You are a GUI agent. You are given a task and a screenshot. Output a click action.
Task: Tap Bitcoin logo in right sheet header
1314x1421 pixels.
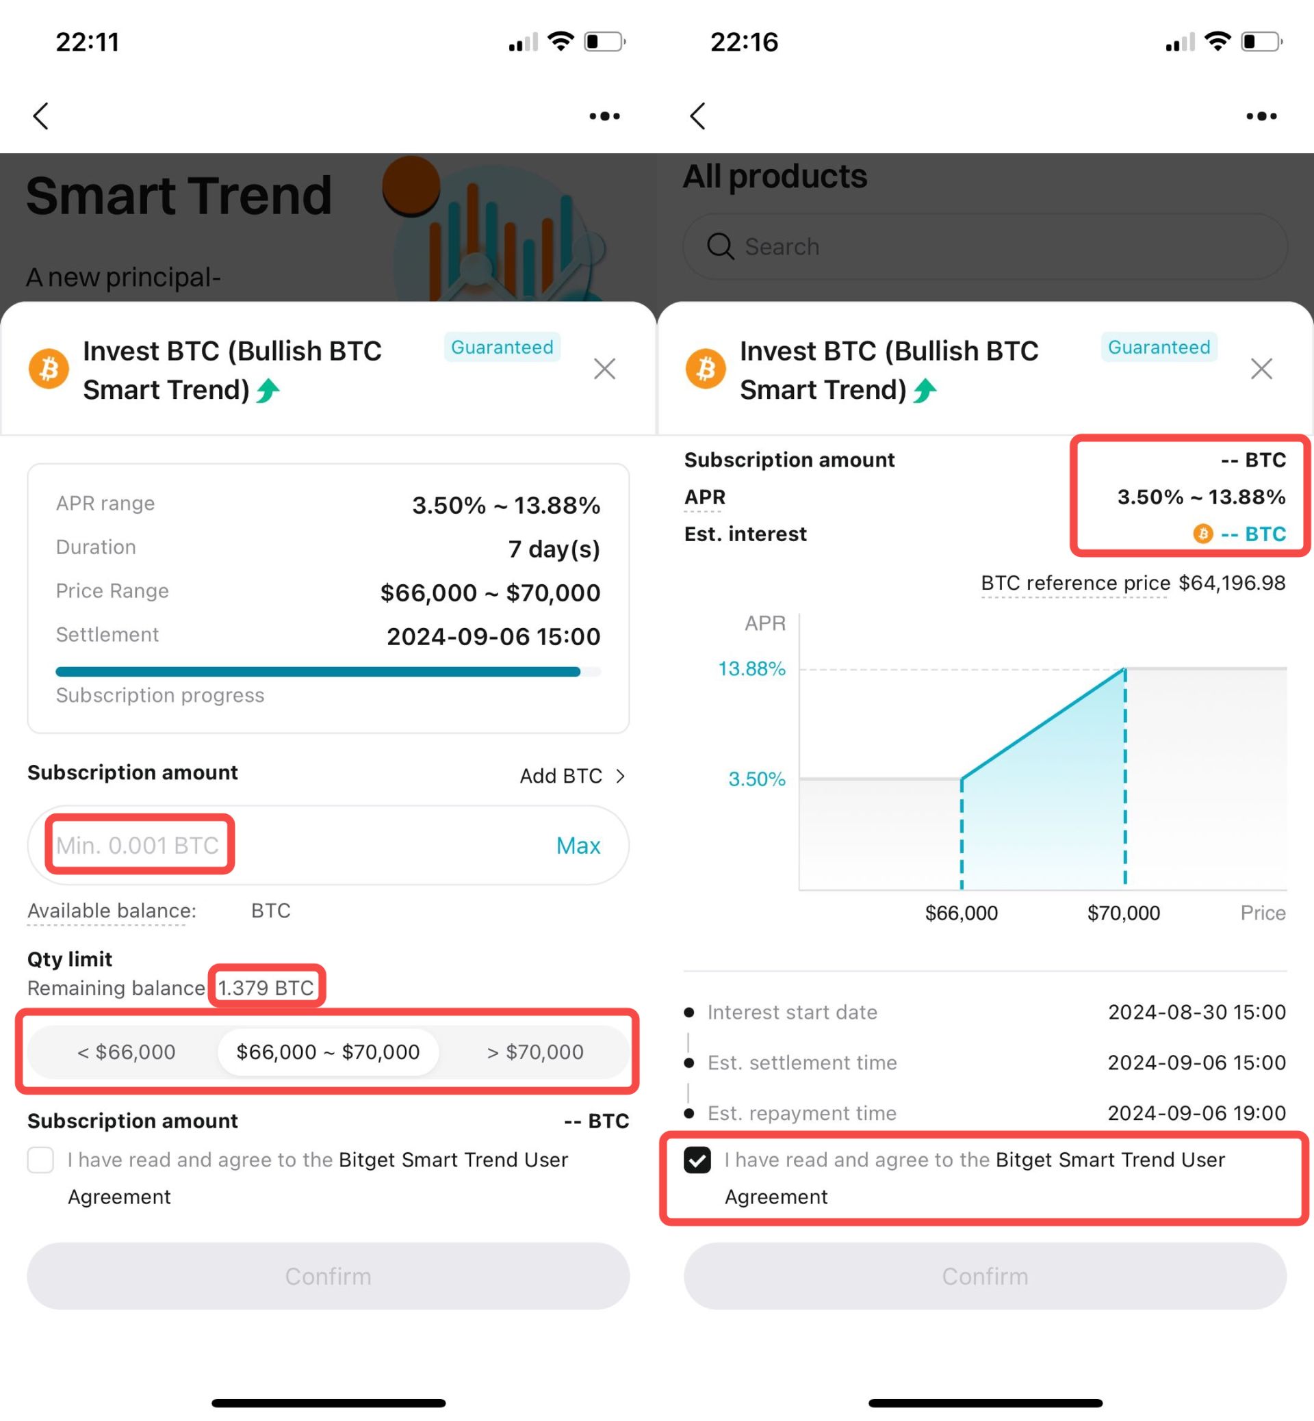[706, 369]
